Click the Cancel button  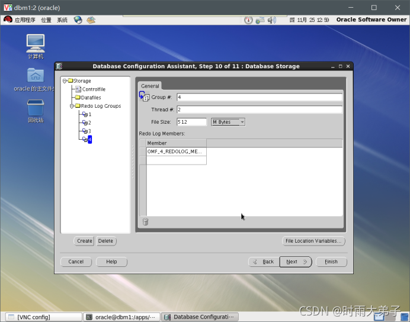[x=76, y=262]
